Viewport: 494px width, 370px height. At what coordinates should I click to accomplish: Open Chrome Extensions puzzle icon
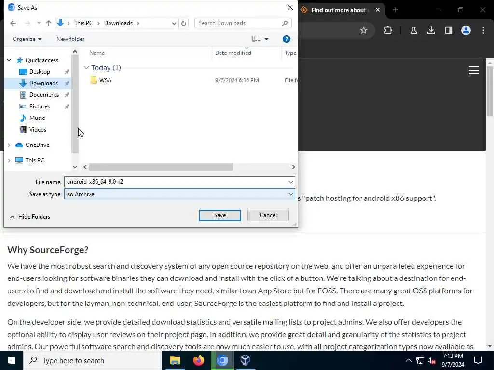(x=388, y=30)
